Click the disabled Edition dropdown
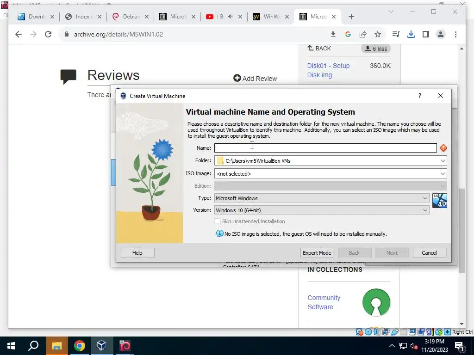 (331, 186)
